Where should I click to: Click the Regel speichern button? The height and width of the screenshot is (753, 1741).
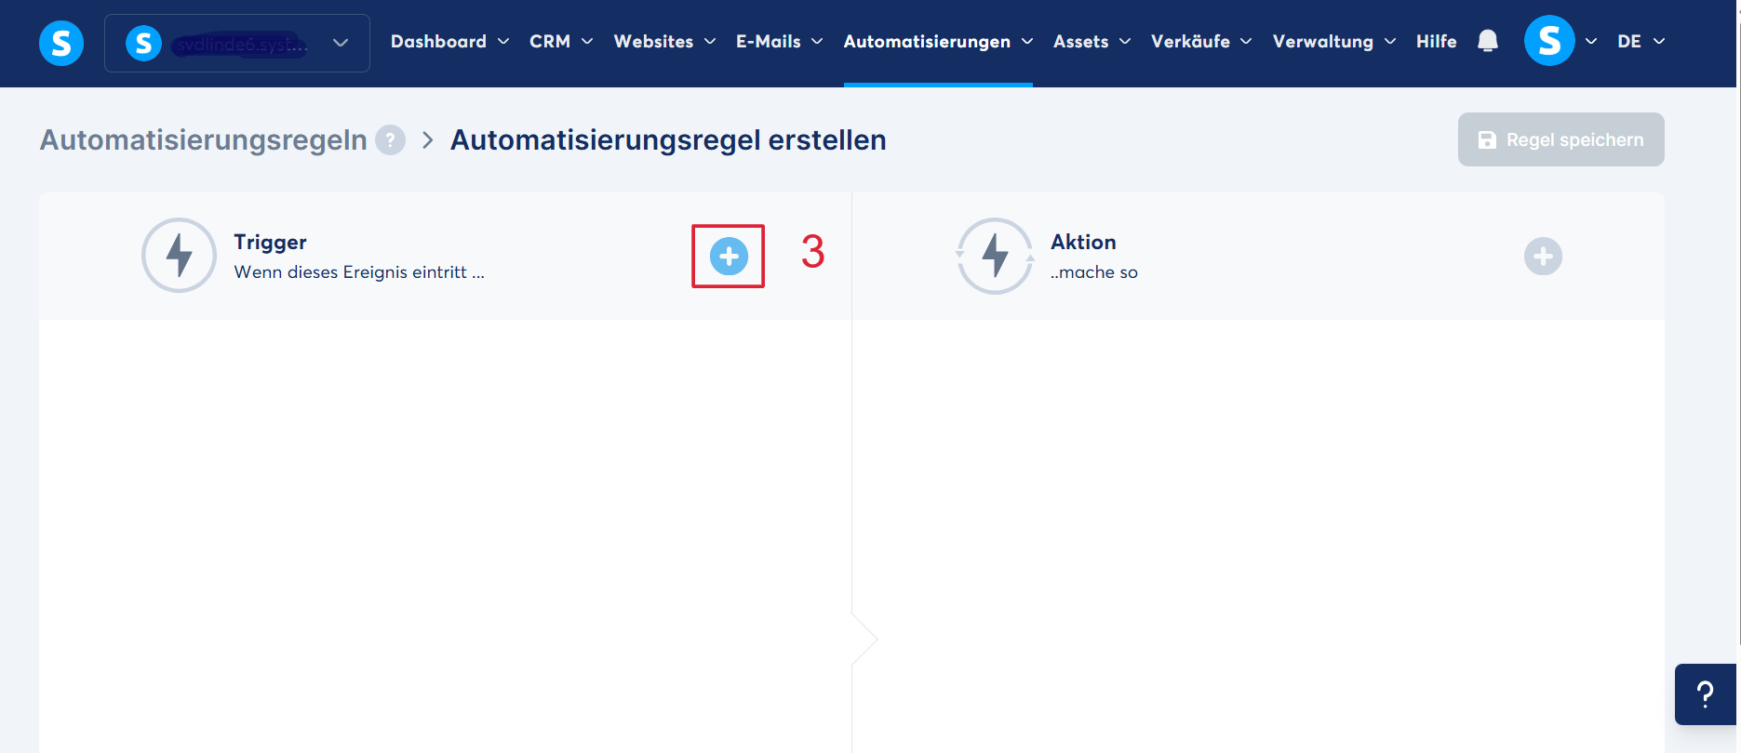tap(1560, 139)
